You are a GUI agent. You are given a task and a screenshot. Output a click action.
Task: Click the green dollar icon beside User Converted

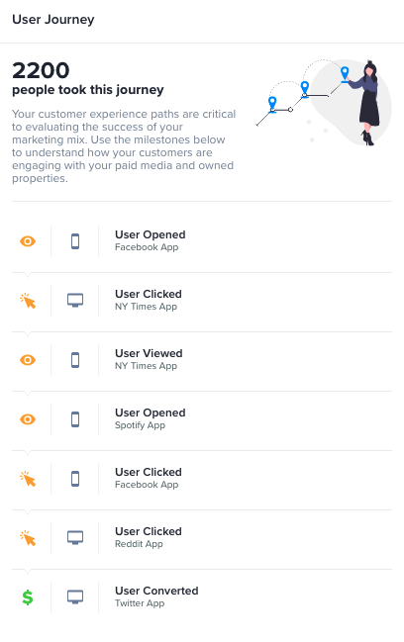tap(28, 597)
